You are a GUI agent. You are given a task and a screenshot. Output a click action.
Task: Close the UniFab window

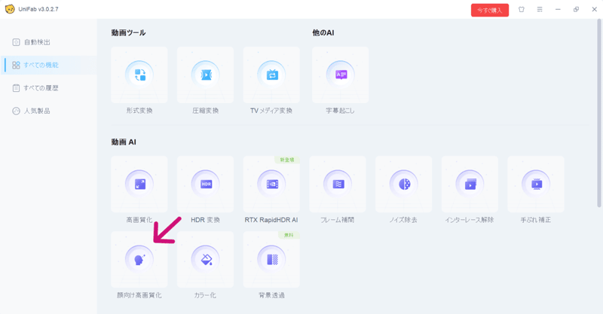pyautogui.click(x=594, y=10)
